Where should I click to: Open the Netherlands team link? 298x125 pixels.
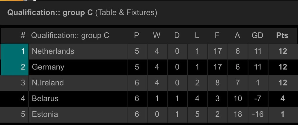pyautogui.click(x=53, y=51)
